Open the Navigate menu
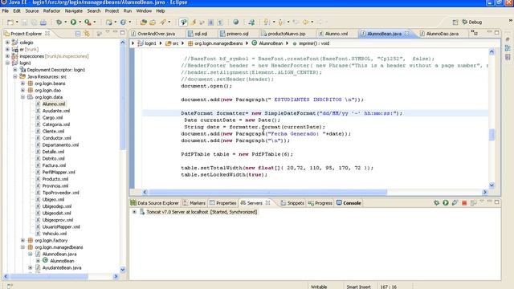Viewport: 514px width, 289px height. 74,10
